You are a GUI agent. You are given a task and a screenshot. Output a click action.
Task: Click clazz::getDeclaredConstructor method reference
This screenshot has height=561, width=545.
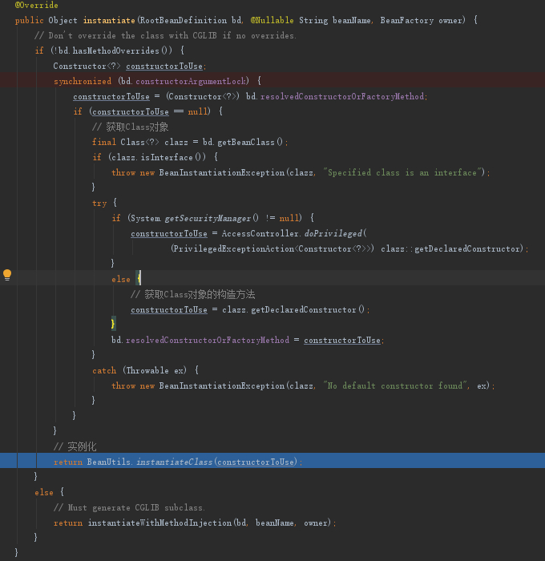pyautogui.click(x=450, y=248)
